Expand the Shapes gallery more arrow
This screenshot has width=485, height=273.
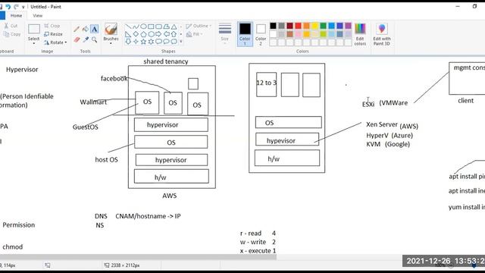click(x=181, y=42)
